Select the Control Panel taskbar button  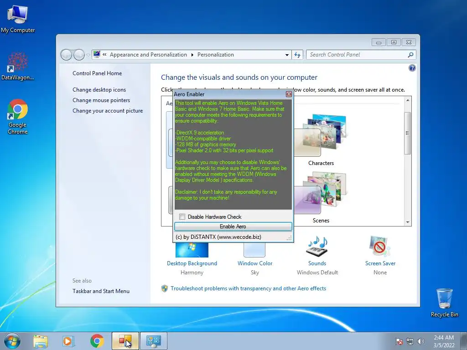click(154, 341)
